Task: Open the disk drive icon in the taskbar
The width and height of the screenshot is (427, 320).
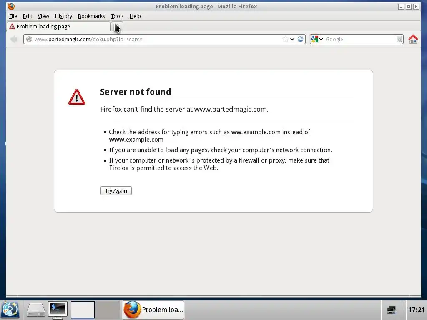Action: pos(36,310)
